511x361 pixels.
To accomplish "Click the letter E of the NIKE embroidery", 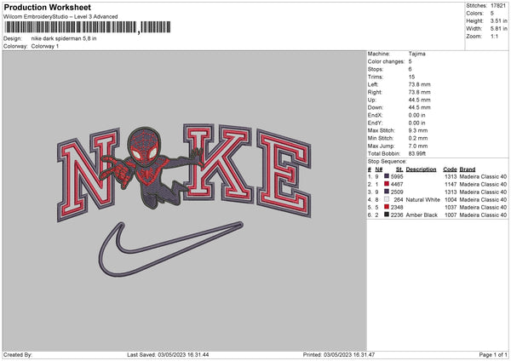I will point(284,174).
